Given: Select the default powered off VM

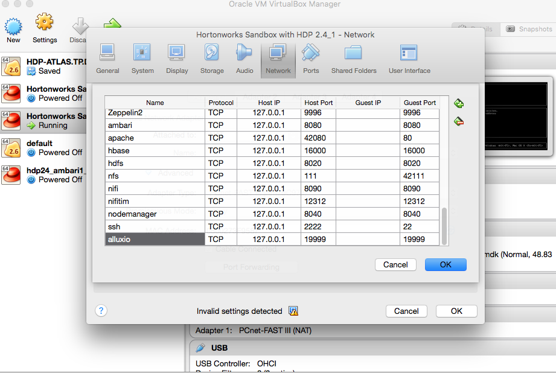Looking at the screenshot, I should [x=43, y=148].
